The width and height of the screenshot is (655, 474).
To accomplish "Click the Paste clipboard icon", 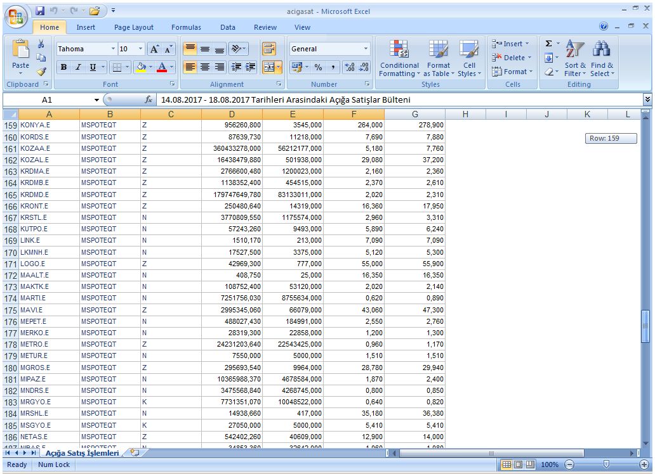I will point(20,49).
